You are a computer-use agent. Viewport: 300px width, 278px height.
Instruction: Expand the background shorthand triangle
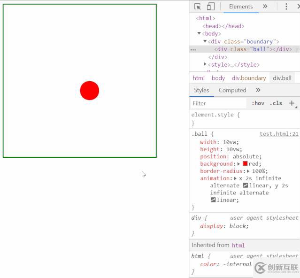238,164
